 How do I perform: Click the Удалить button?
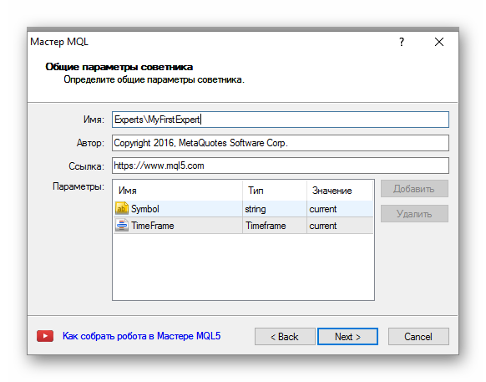pyautogui.click(x=414, y=213)
